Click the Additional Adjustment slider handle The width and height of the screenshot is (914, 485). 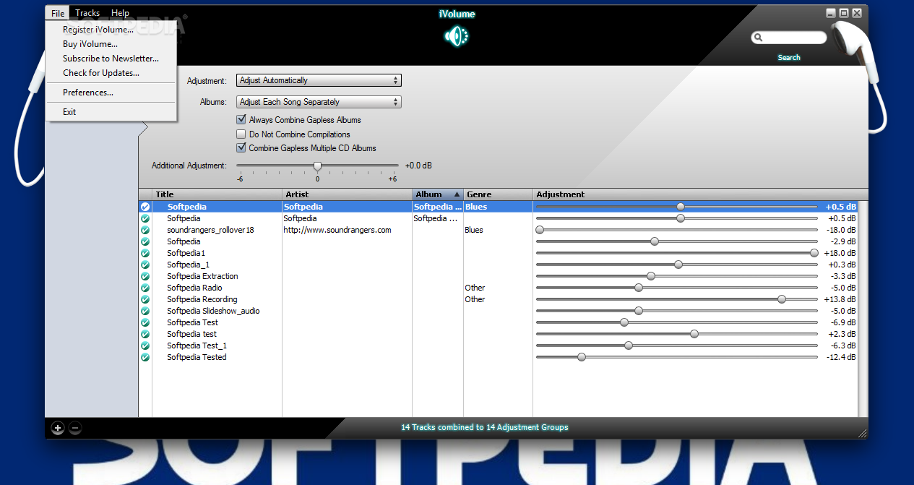pos(317,166)
